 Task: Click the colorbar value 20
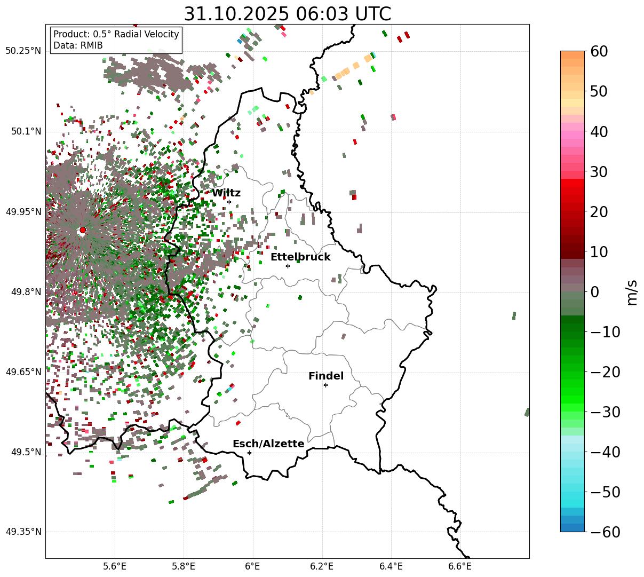600,212
